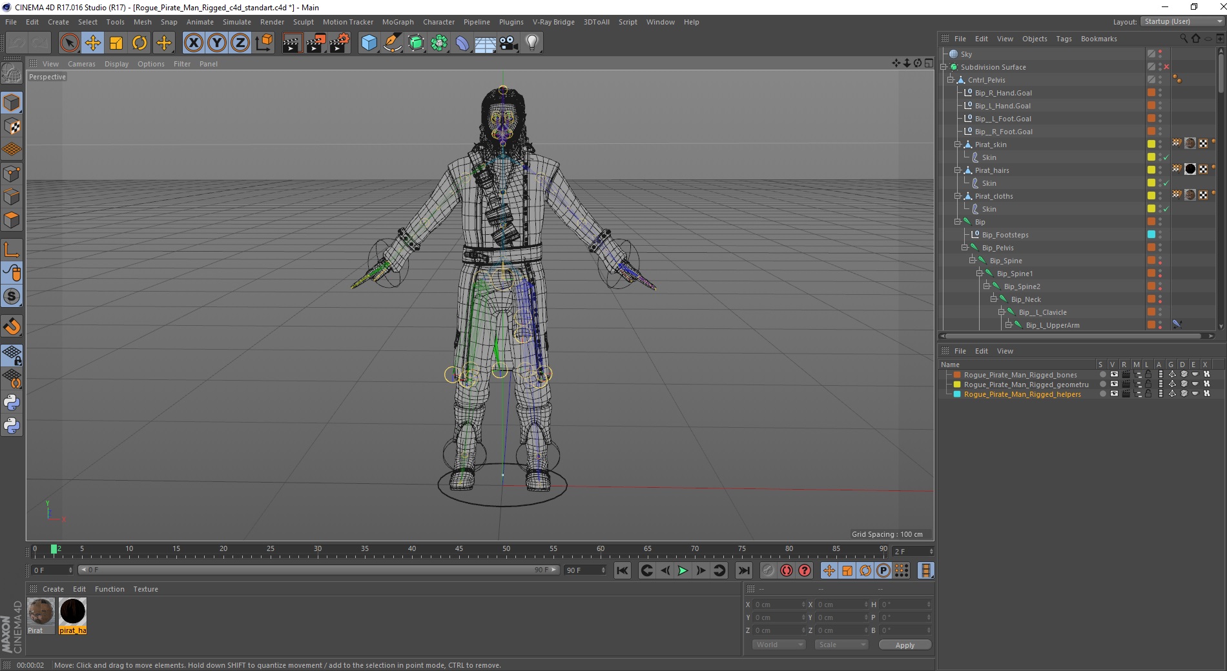Toggle X axis lock
Screen dimensions: 1227x671
(193, 43)
